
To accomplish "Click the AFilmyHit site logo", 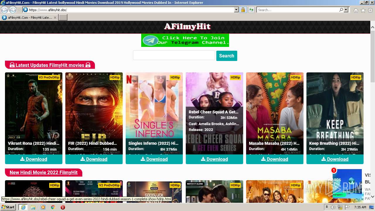I will (187, 26).
